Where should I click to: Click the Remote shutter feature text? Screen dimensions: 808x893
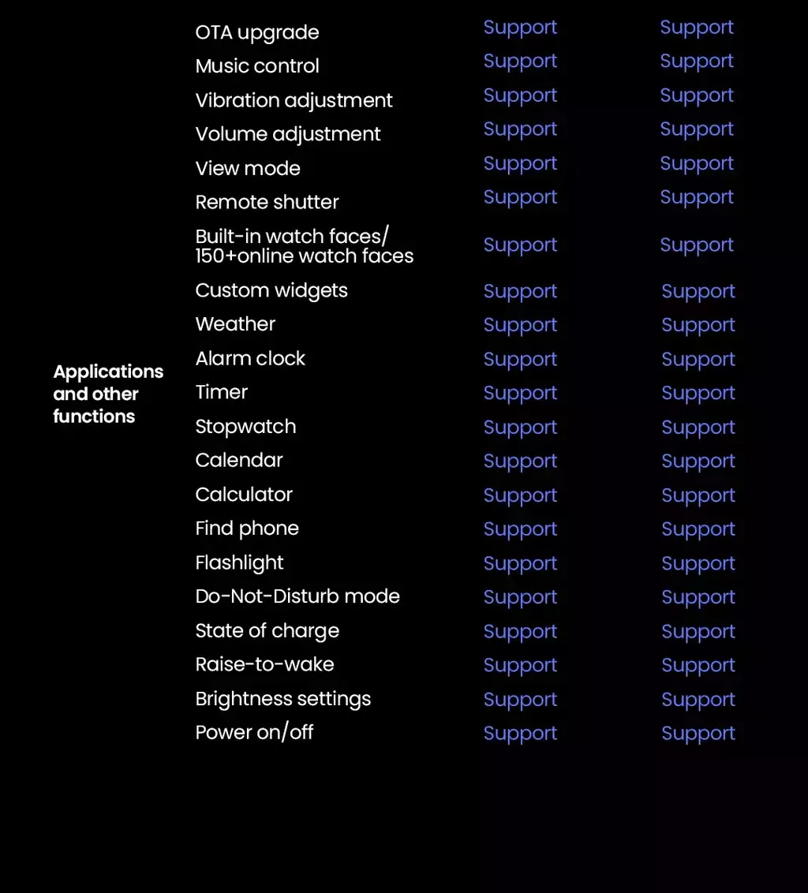[x=267, y=202]
